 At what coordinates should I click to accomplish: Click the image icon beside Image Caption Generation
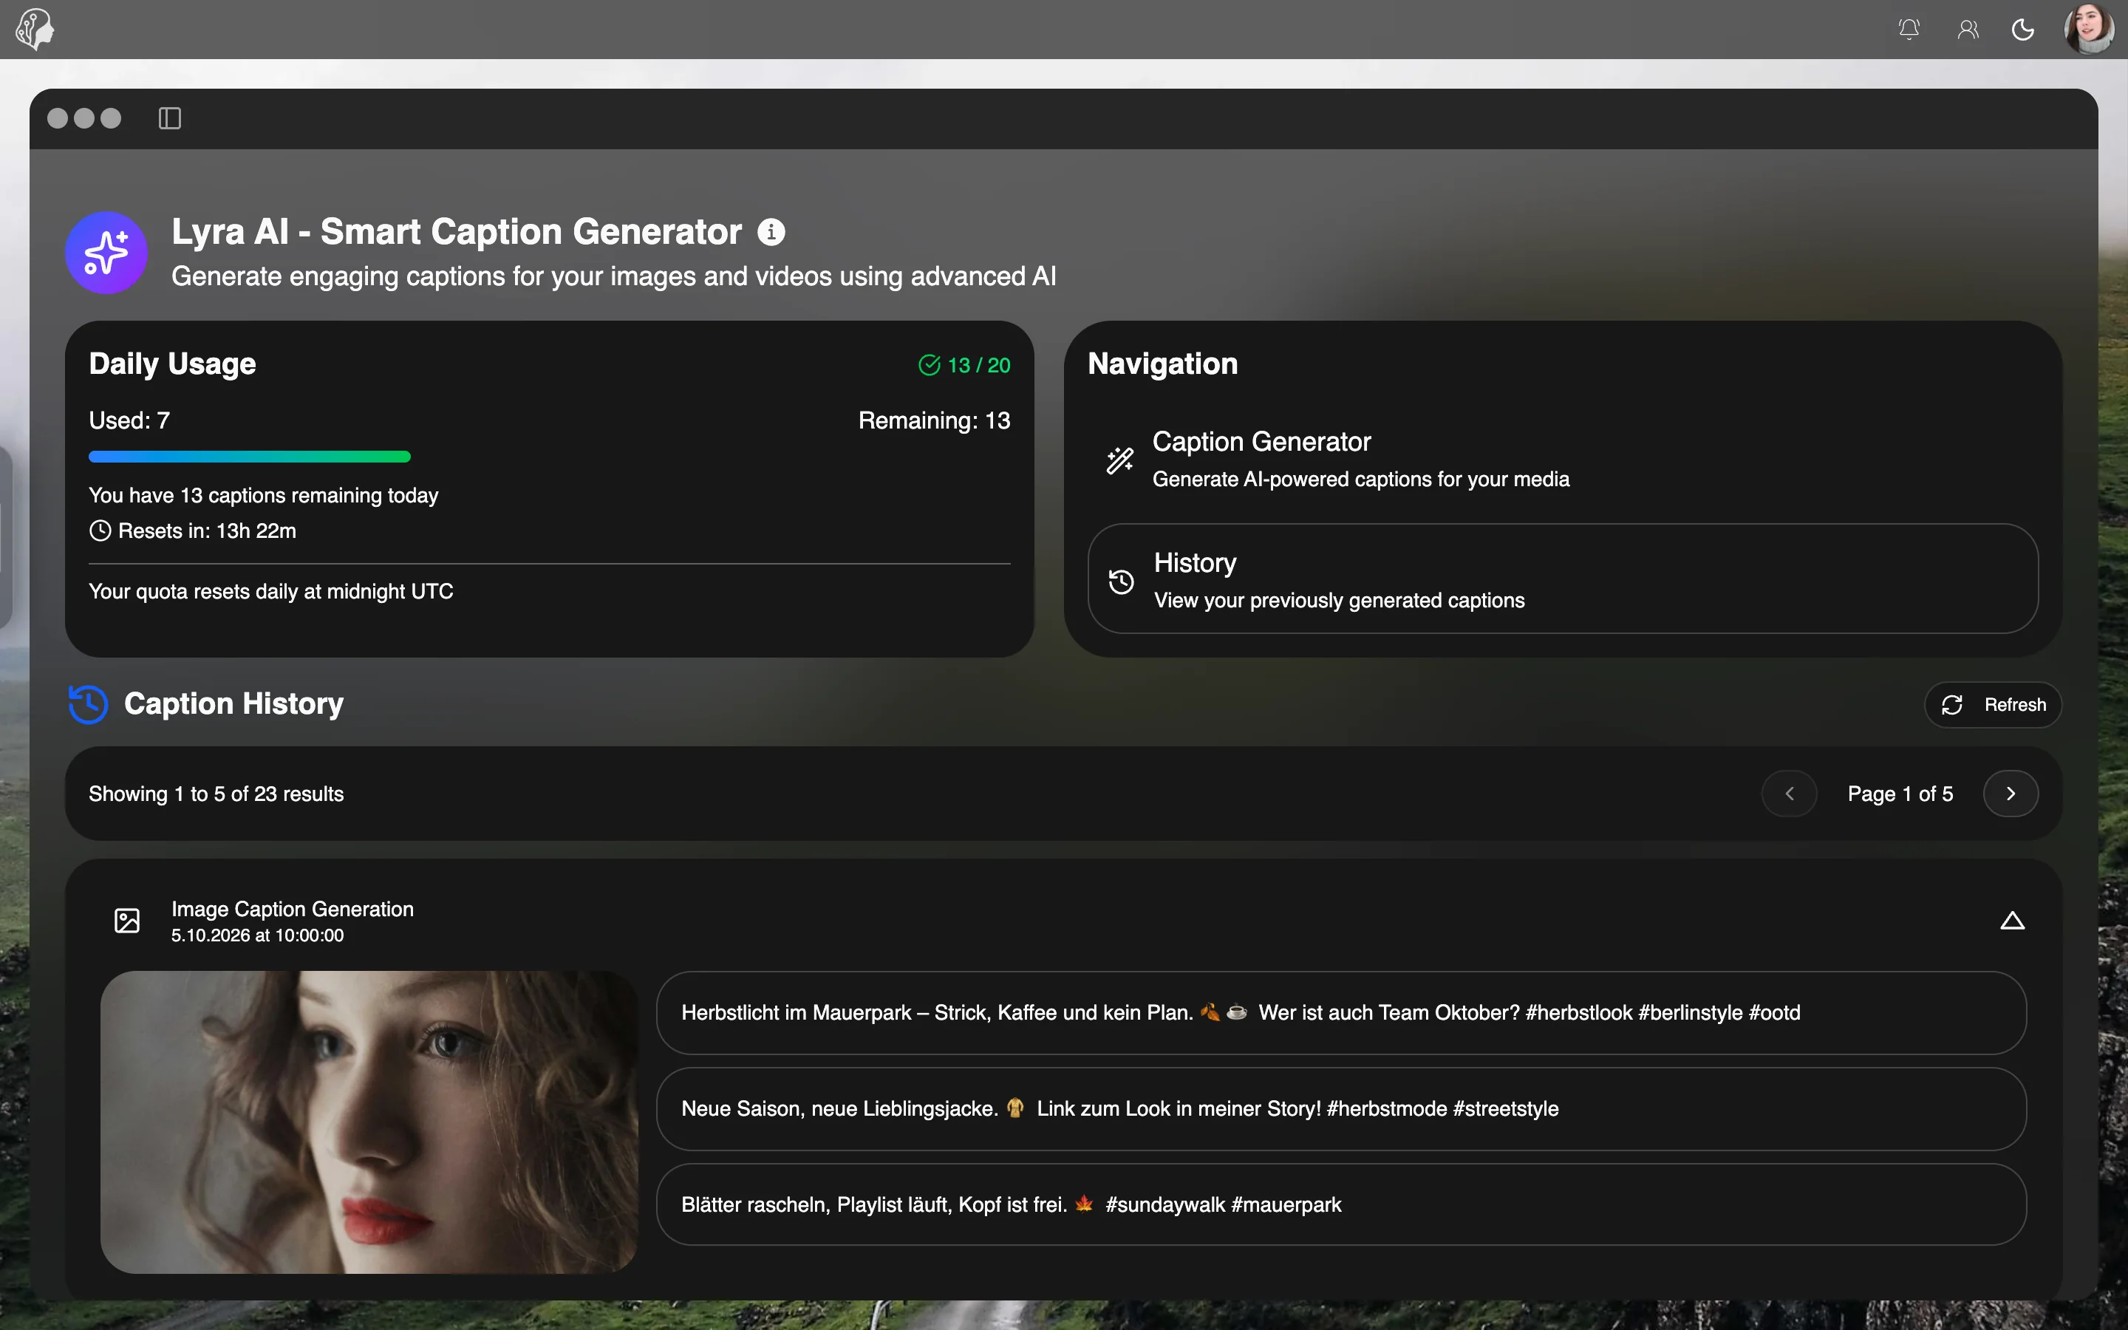pyautogui.click(x=128, y=921)
